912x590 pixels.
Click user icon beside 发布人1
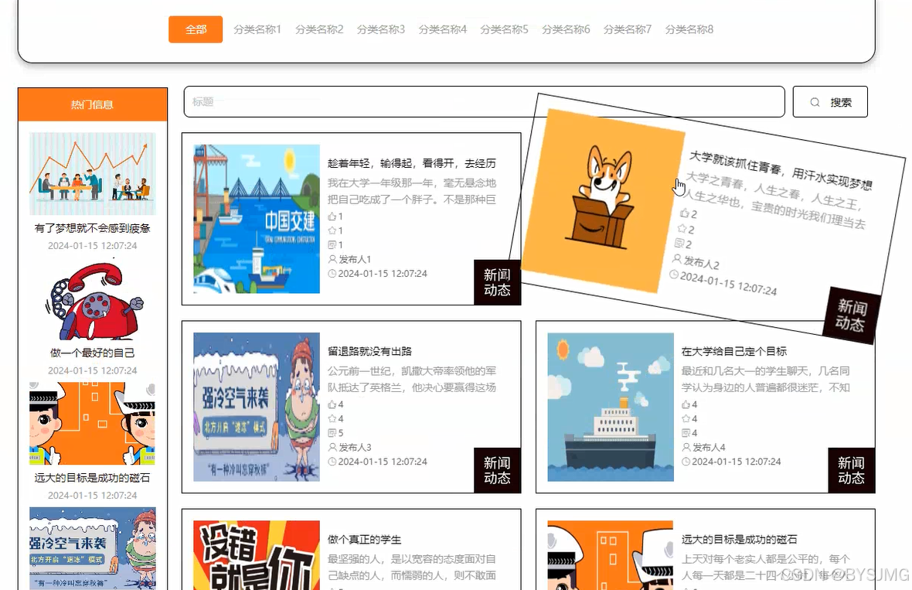[x=332, y=259]
